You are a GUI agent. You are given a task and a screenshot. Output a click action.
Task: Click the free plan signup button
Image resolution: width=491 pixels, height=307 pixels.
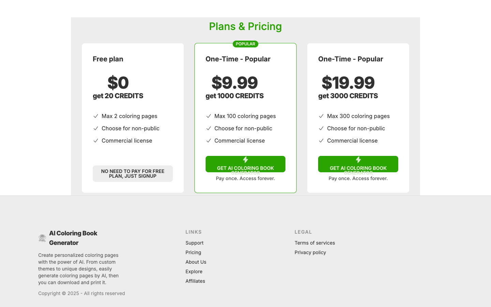(133, 174)
